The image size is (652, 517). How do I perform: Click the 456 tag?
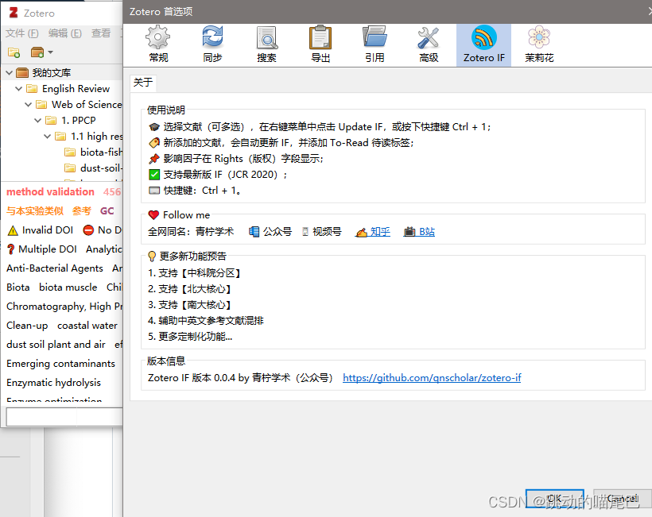tap(112, 192)
